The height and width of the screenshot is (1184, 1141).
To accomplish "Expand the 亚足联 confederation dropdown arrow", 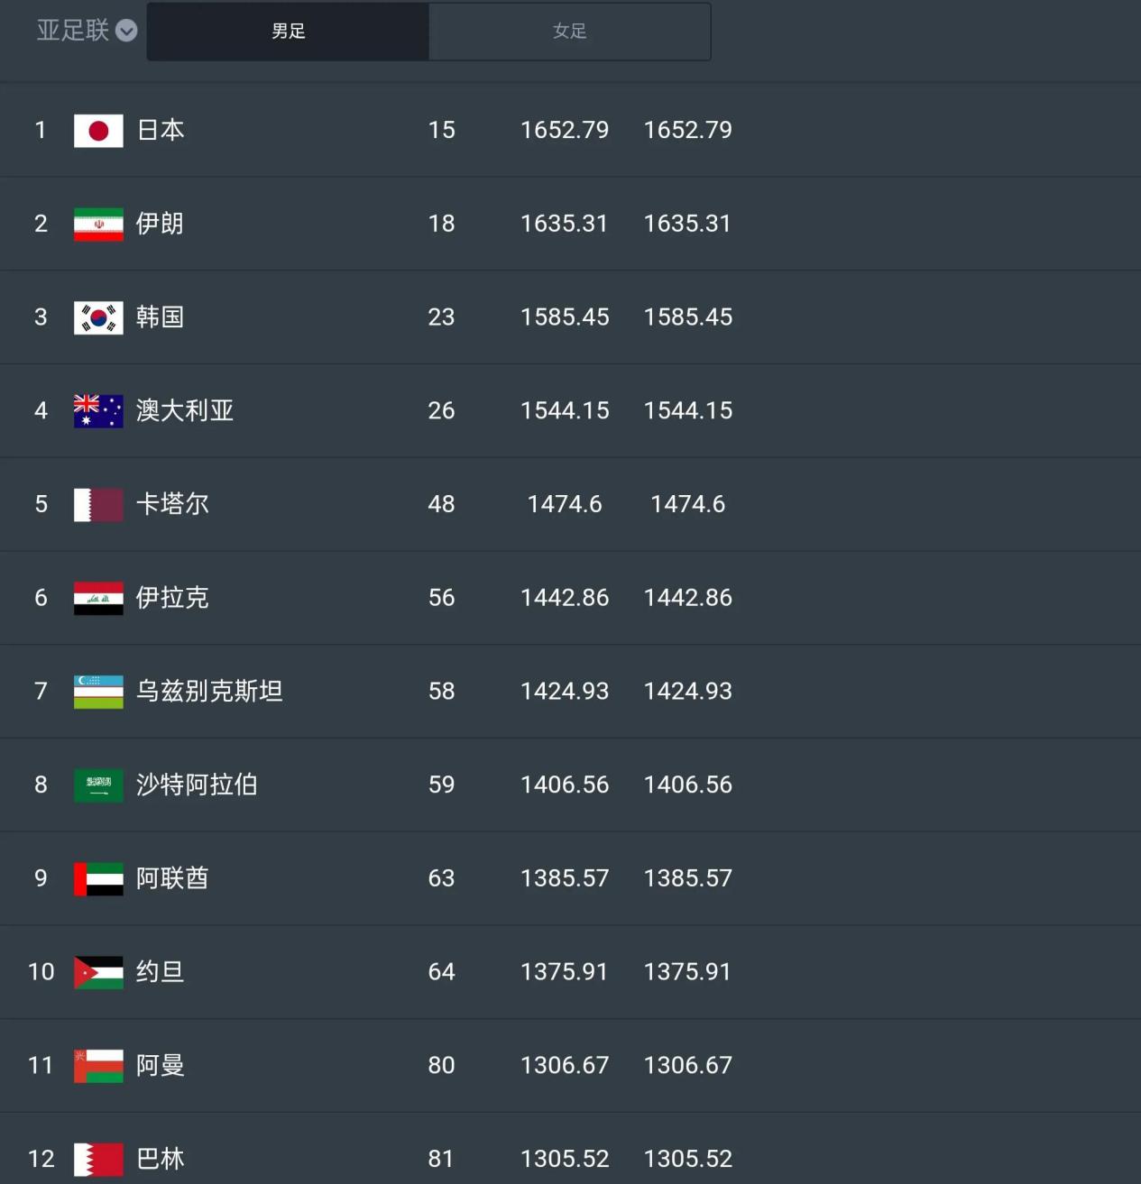I will pos(127,31).
